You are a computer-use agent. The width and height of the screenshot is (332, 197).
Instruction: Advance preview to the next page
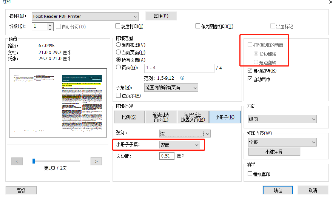point(96,161)
